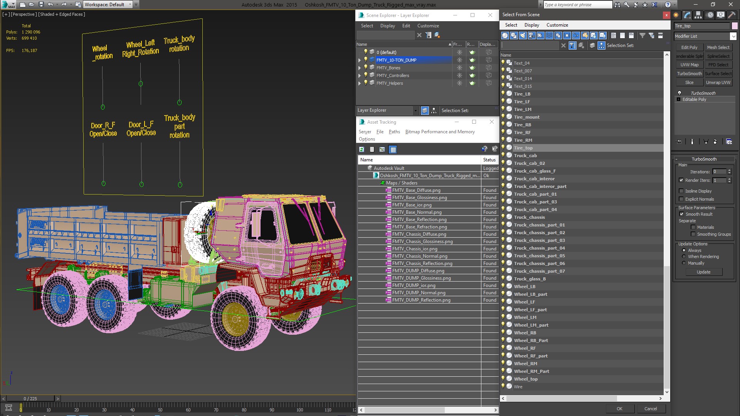This screenshot has width=740, height=416.
Task: Toggle the Smooth Result checkbox
Action: pos(681,214)
